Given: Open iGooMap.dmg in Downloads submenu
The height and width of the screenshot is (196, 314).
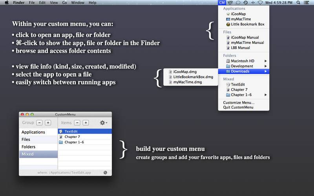Looking at the screenshot, I should pos(191,72).
